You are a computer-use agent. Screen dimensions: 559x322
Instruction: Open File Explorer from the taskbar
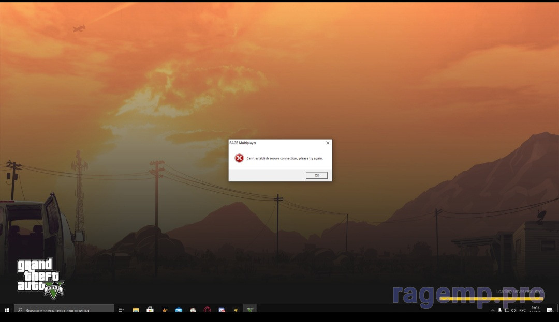coord(136,310)
